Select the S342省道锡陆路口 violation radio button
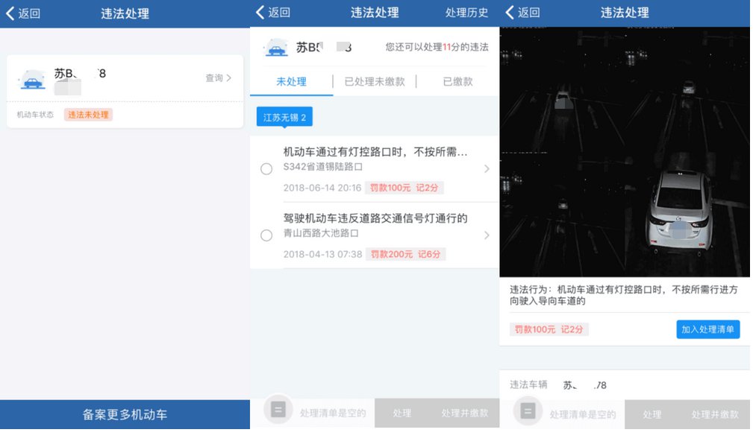Screen dimensions: 753x447 tap(266, 169)
